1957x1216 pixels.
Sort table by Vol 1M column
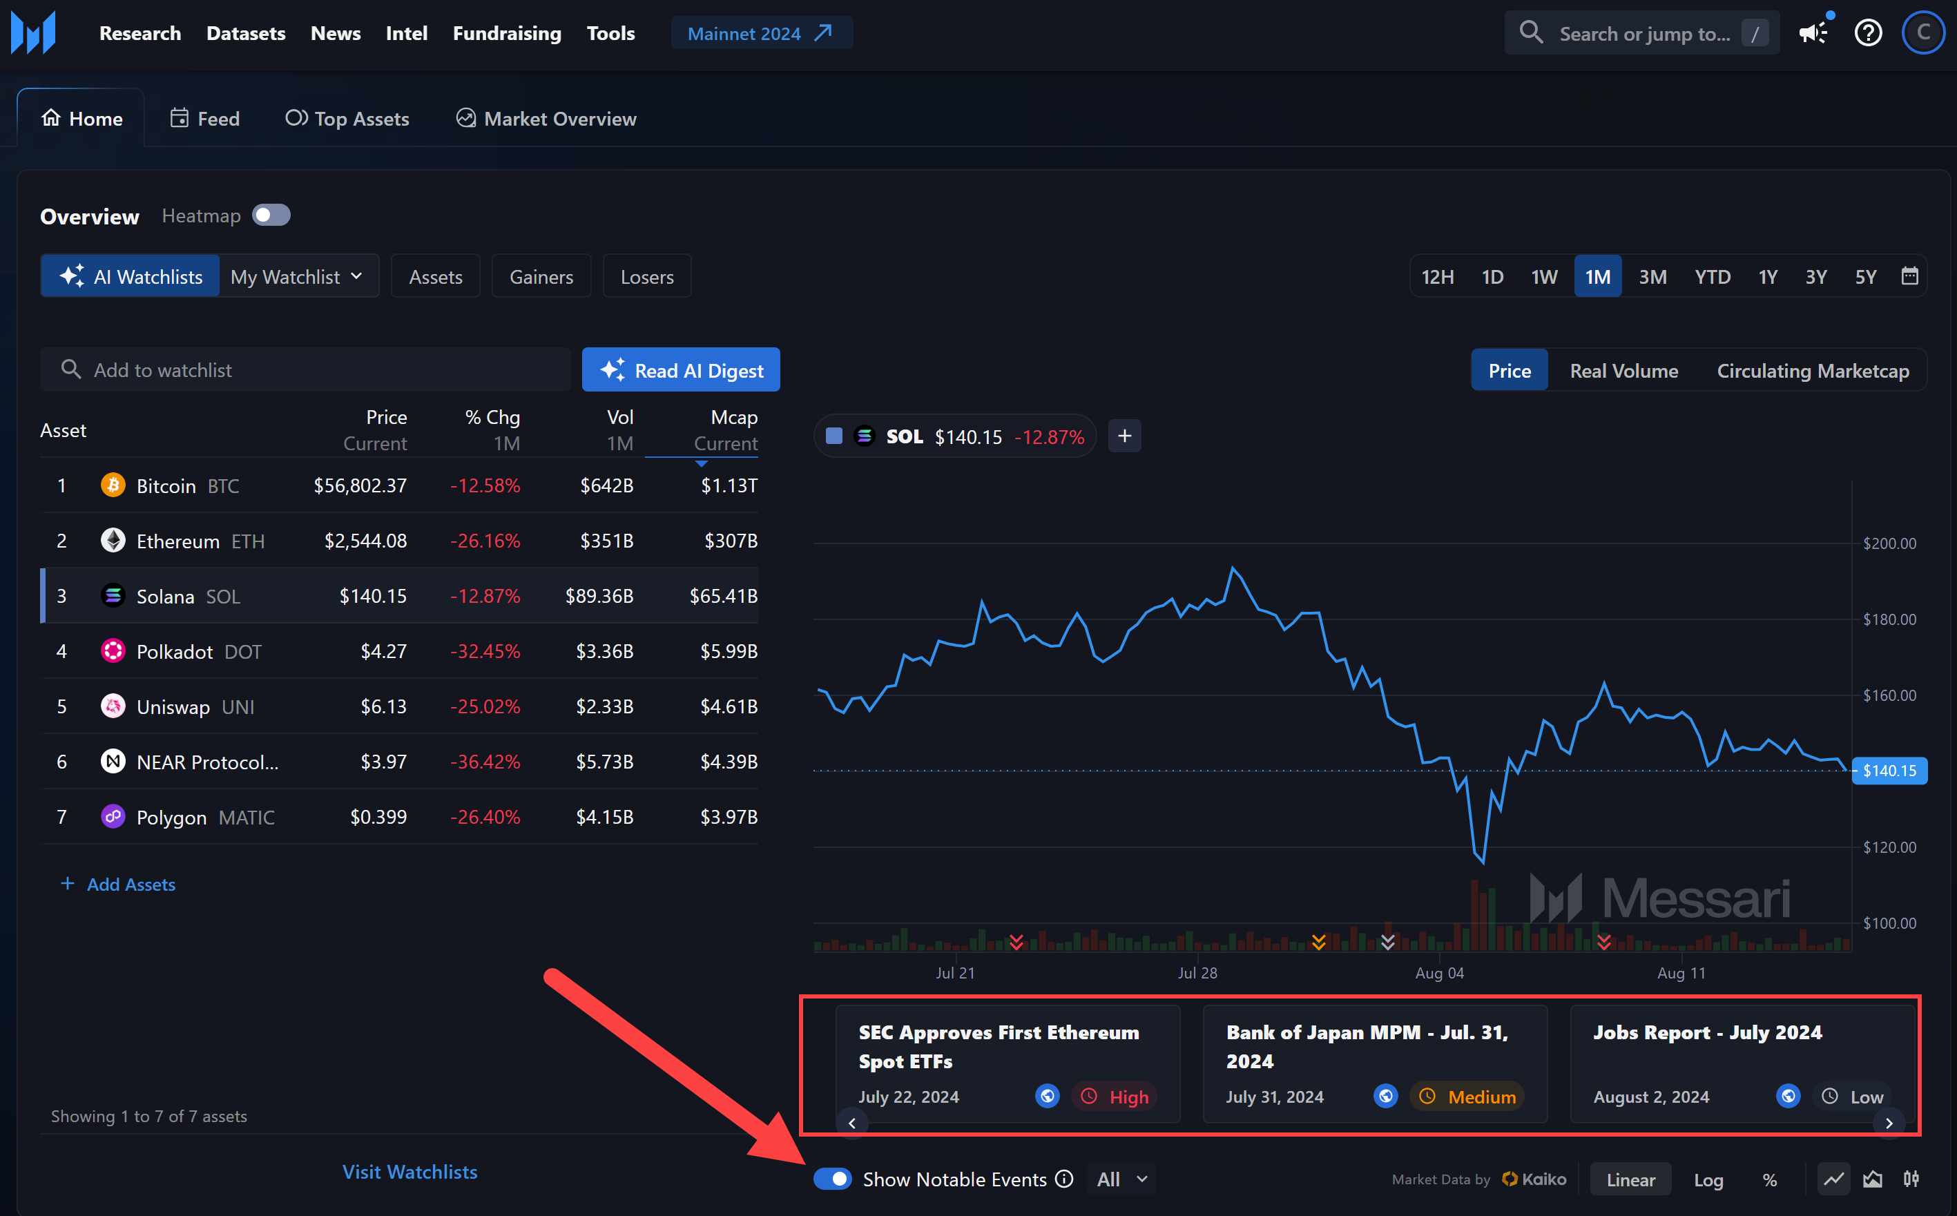point(620,430)
